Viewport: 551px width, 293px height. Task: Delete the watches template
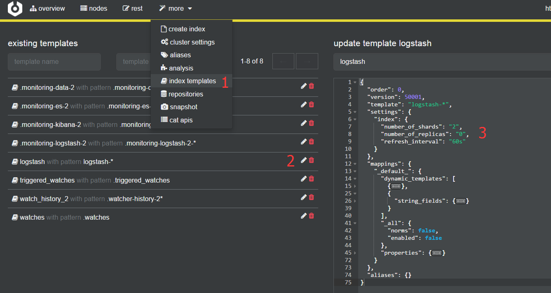312,216
